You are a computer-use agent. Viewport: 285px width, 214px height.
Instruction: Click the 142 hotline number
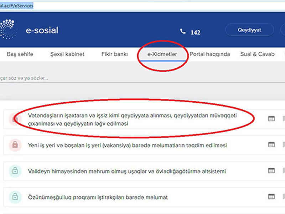195,32
